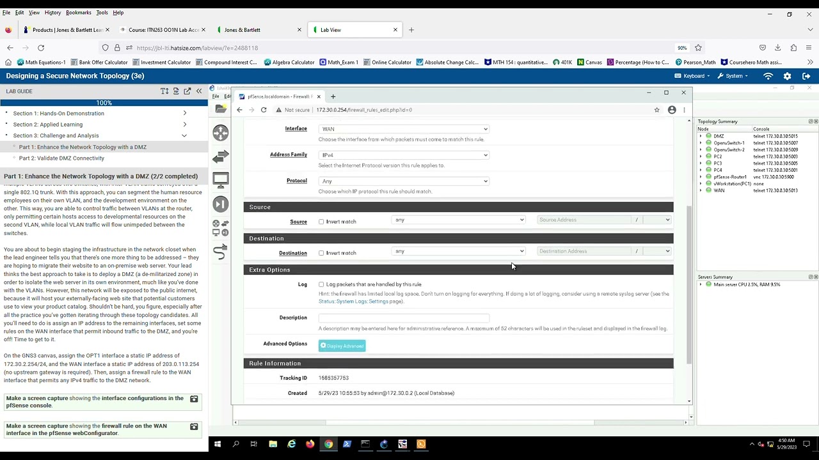Open Protocol Any dropdown
Image resolution: width=819 pixels, height=460 pixels.
coord(404,181)
